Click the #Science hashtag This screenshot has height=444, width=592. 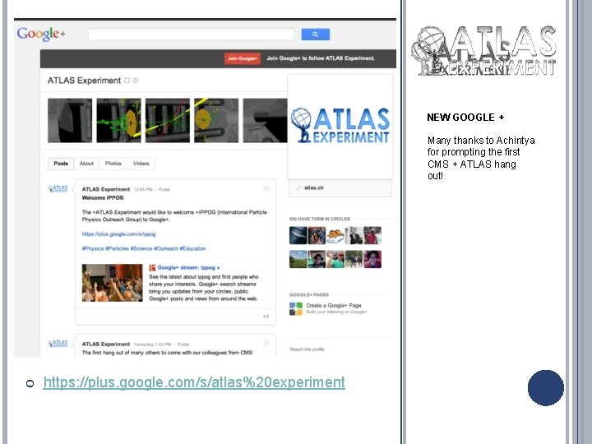tap(141, 248)
